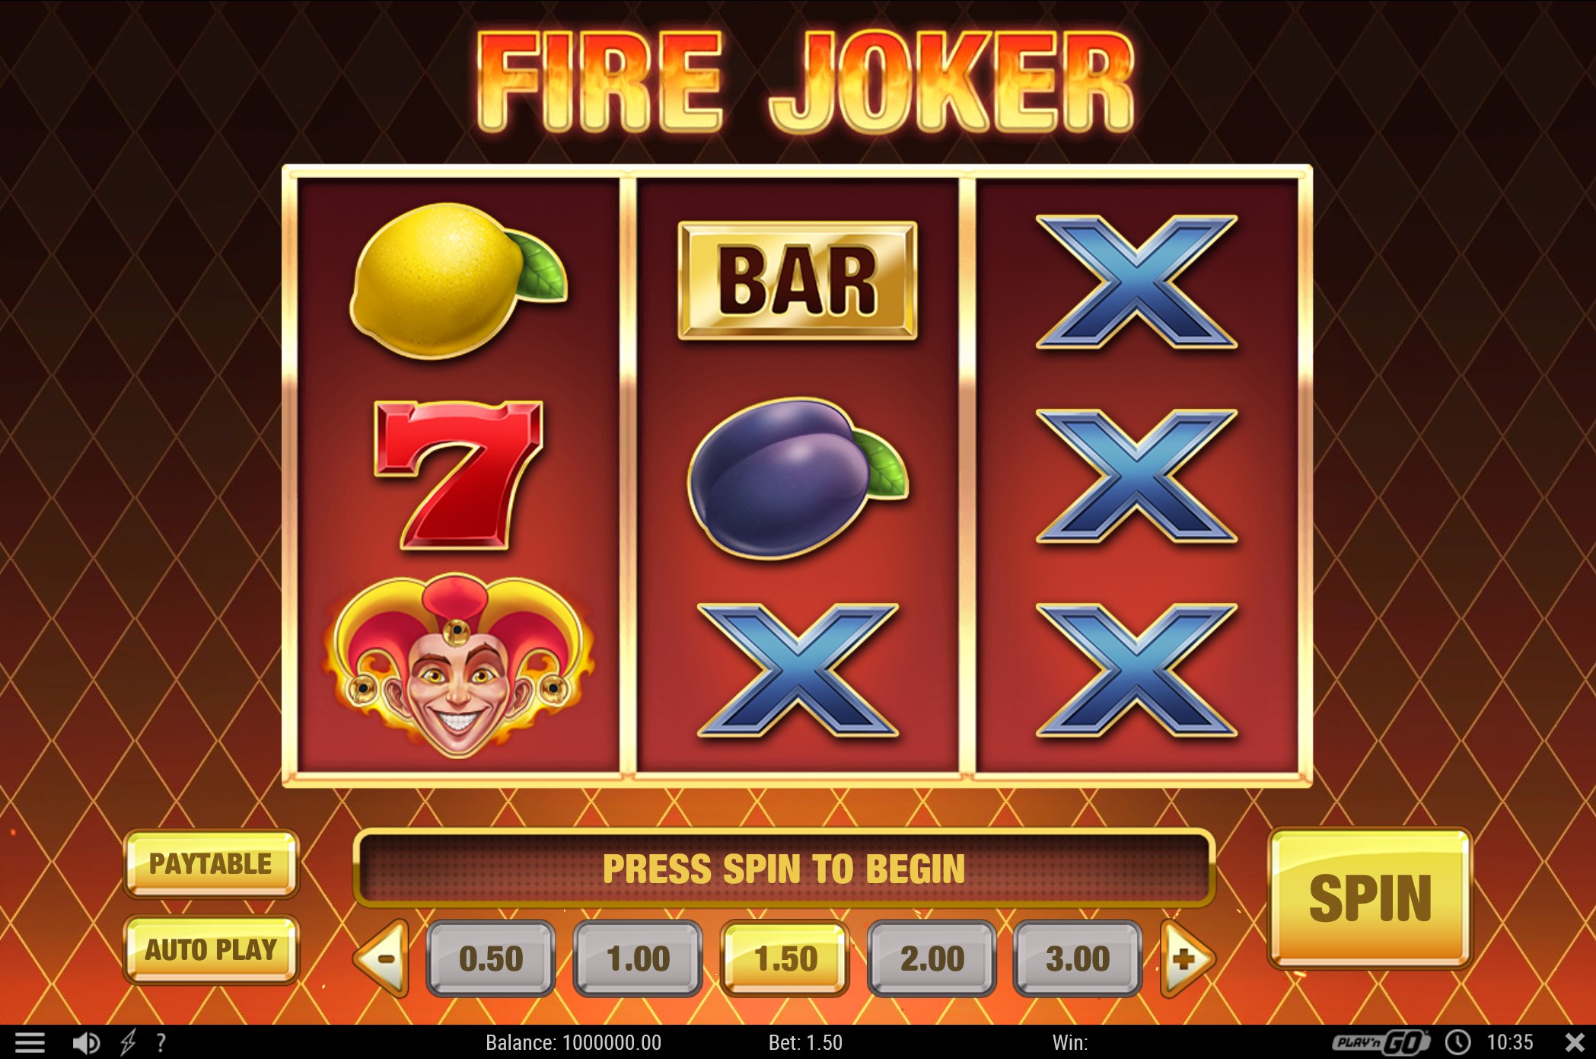Hit the SPIN button

pos(1370,898)
